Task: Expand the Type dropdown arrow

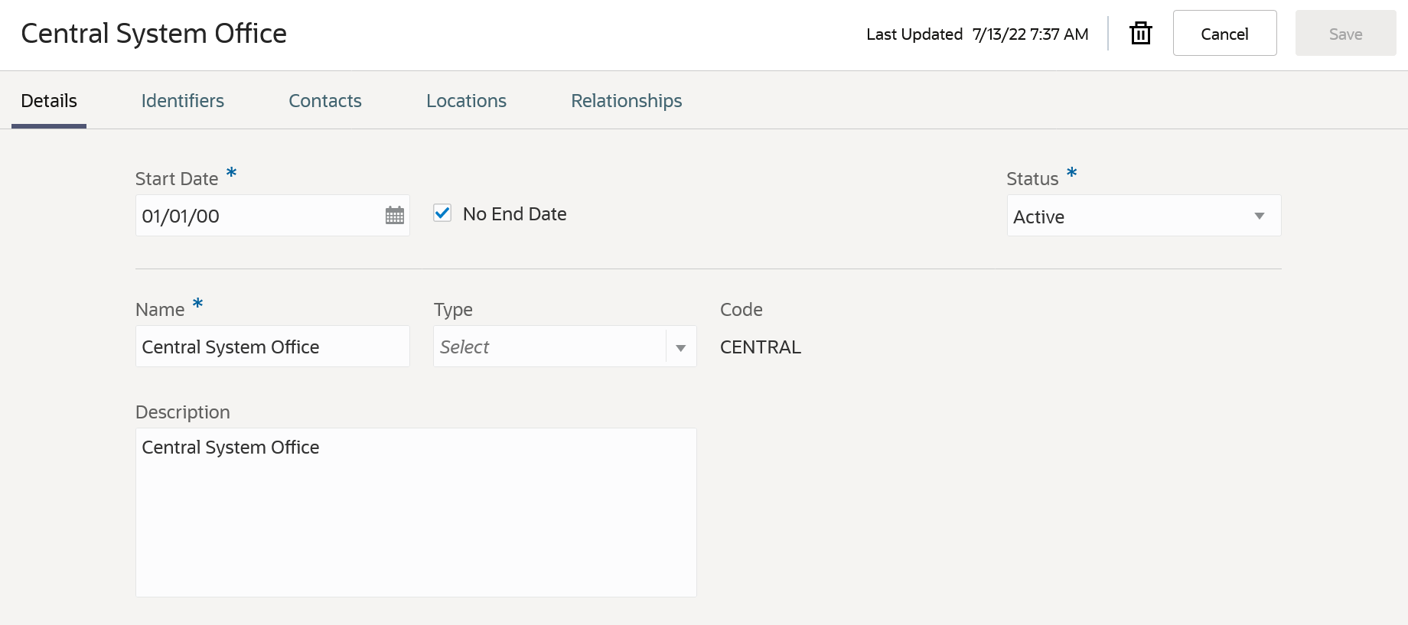Action: (x=680, y=347)
